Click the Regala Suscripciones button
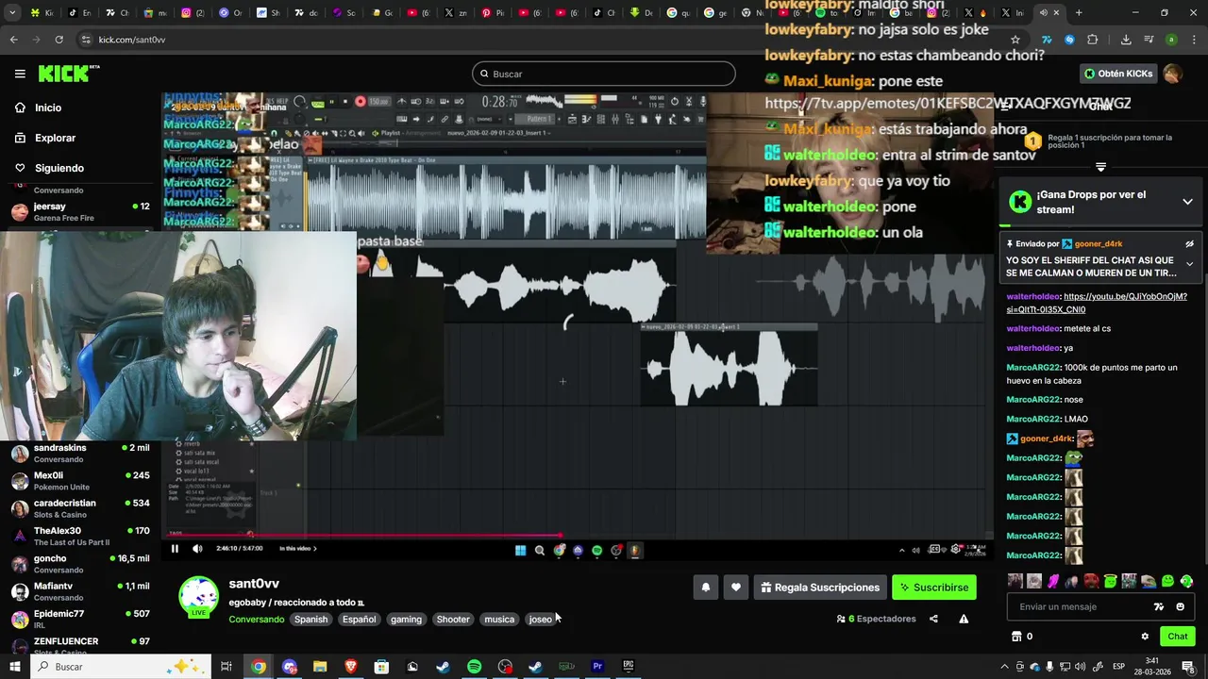Viewport: 1208px width, 679px height. tap(820, 588)
